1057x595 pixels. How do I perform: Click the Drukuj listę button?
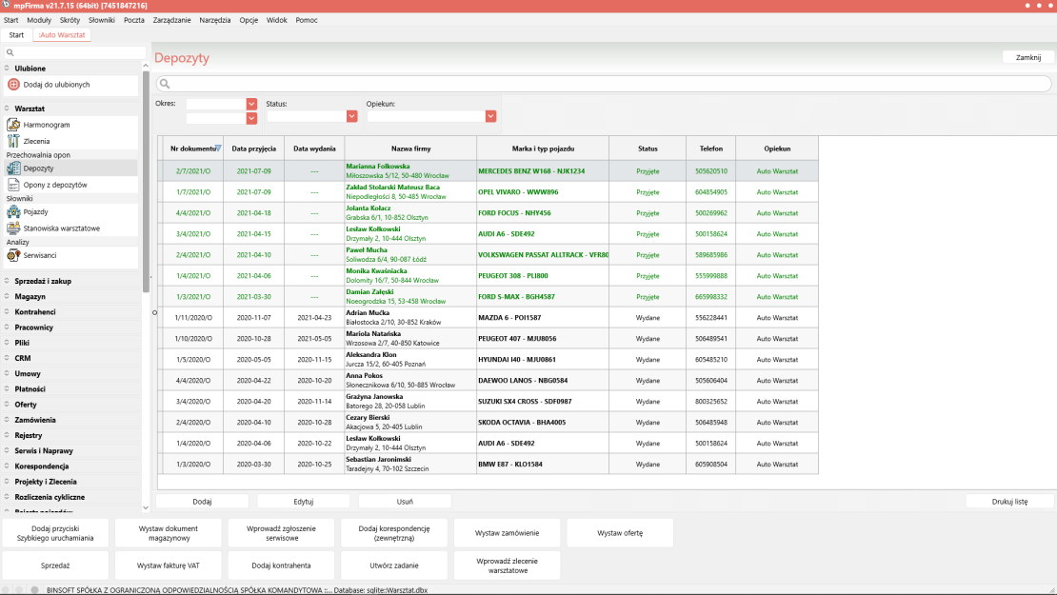pos(1009,501)
